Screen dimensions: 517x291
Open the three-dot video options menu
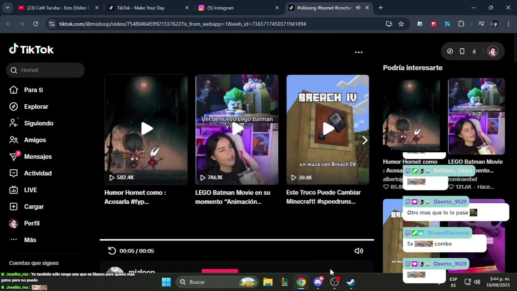(x=359, y=52)
